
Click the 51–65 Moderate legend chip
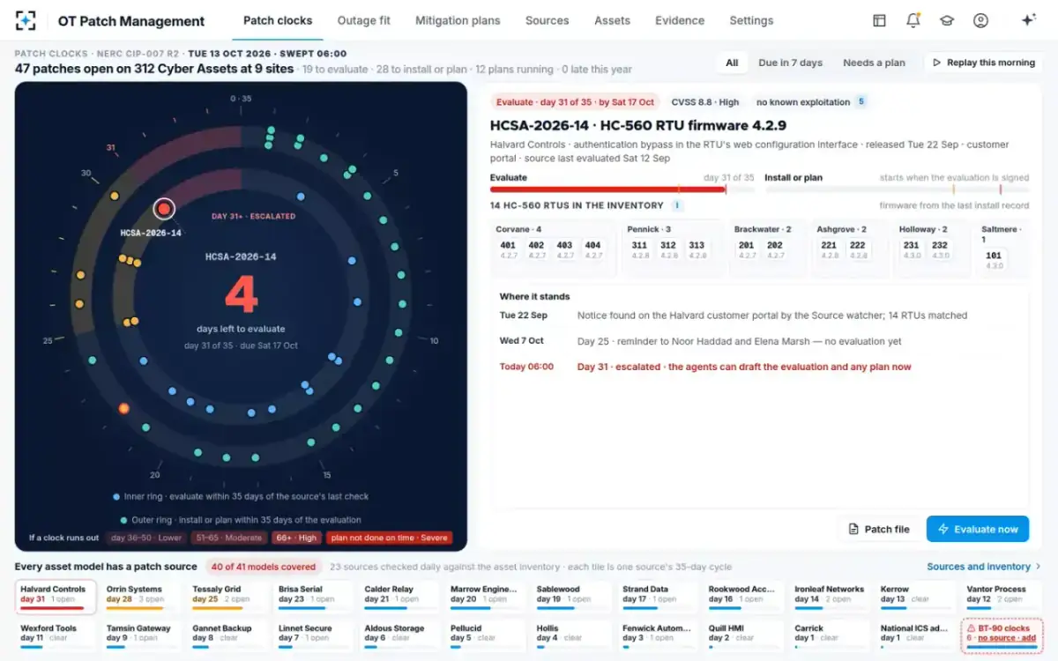coord(229,538)
